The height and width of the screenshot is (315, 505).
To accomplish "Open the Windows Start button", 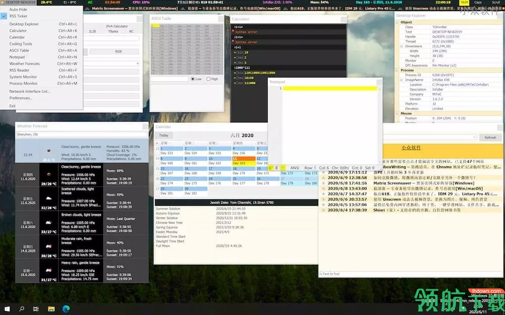I will [7, 309].
